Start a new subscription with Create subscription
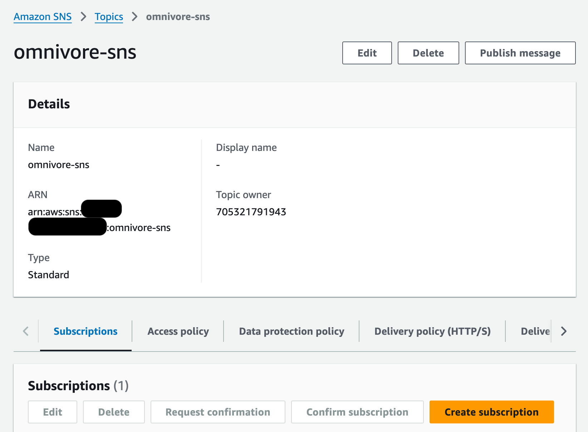The height and width of the screenshot is (432, 588). click(491, 412)
